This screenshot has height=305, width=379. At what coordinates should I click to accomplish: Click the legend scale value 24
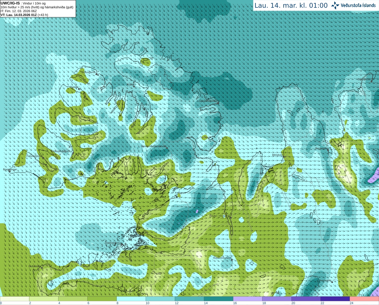click(x=351, y=303)
